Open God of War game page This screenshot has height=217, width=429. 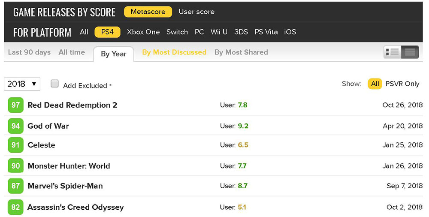click(48, 126)
